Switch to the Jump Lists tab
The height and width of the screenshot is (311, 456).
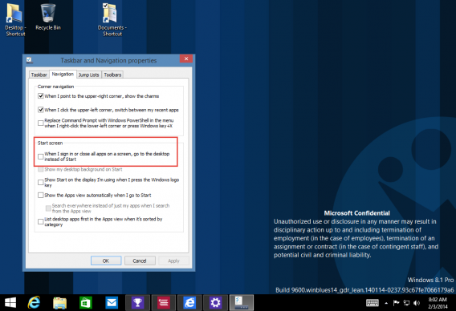[x=88, y=75]
